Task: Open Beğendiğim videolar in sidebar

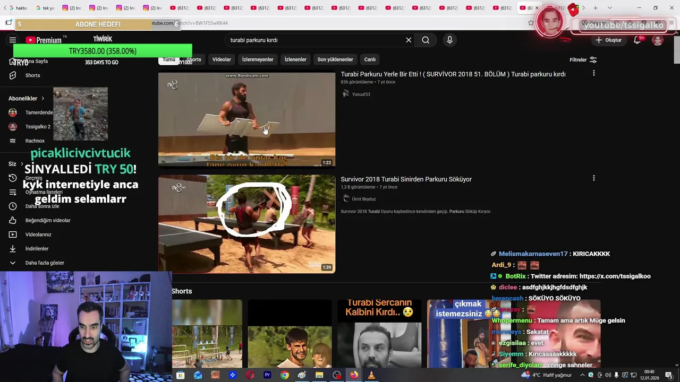Action: tap(48, 220)
